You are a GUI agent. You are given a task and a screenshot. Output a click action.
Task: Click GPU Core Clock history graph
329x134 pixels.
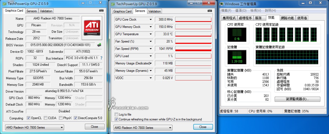tap(193, 19)
